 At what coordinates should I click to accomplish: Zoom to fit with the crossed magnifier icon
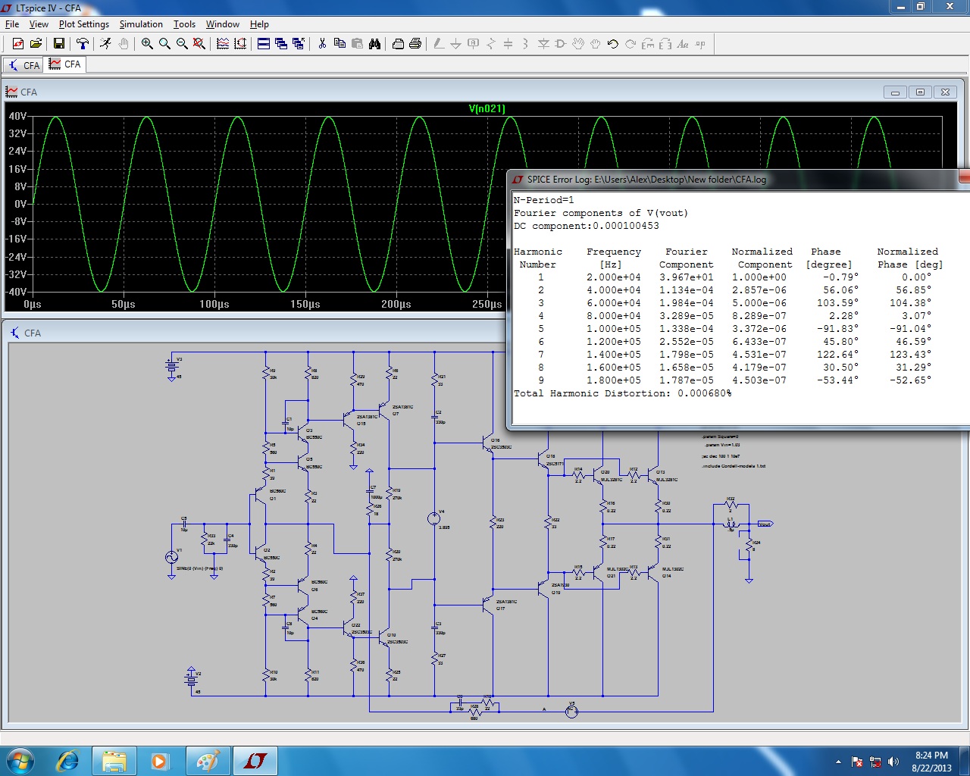(x=199, y=44)
